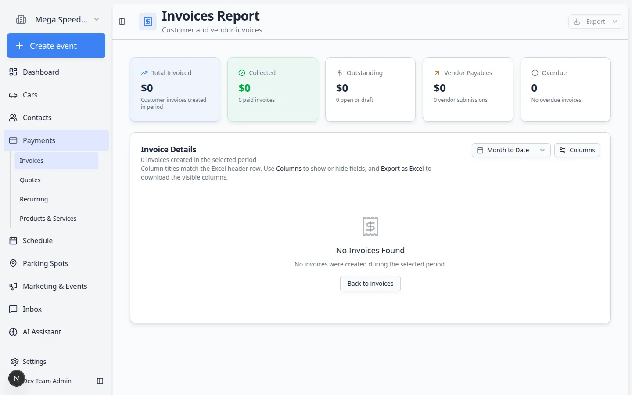
Task: Click the Invoices Report receipt icon
Action: [x=148, y=22]
